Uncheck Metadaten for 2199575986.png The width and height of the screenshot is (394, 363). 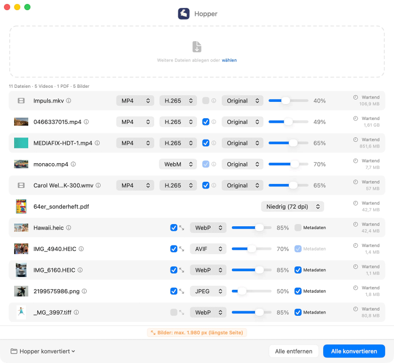pyautogui.click(x=298, y=291)
